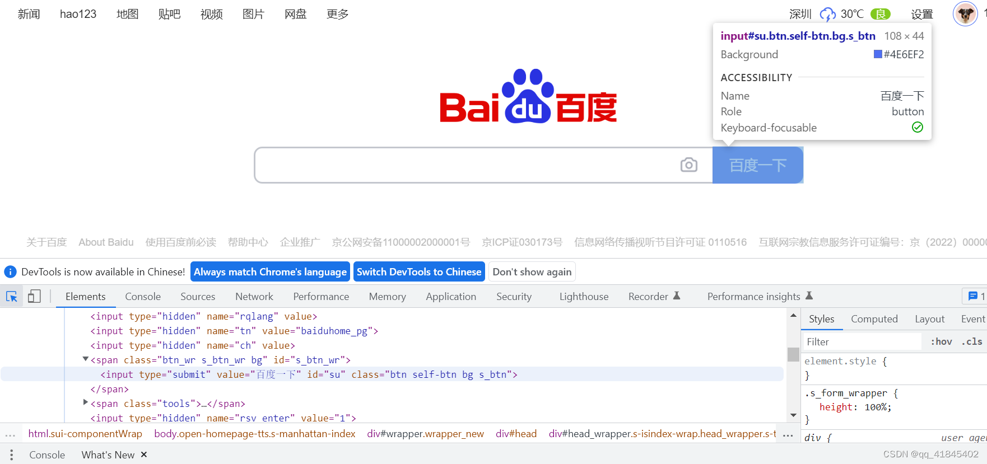987x464 pixels.
Task: Click the html.sui-componentWrap breadcrumb
Action: pyautogui.click(x=85, y=434)
